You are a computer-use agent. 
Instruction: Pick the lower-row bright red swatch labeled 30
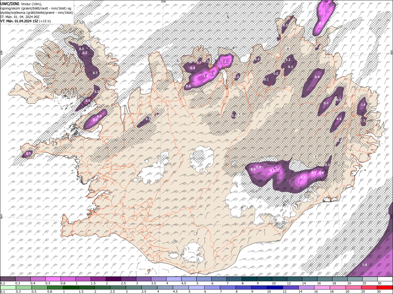coord(385,287)
